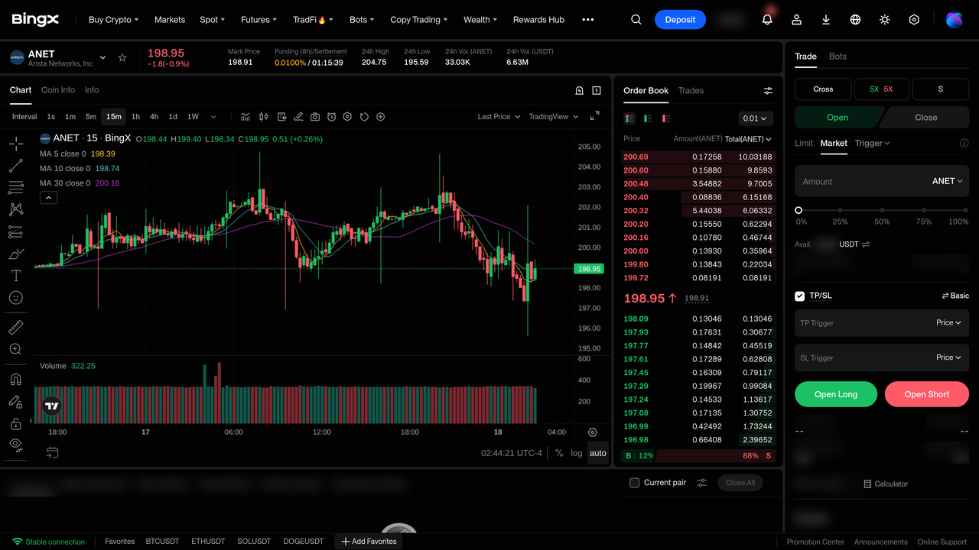The height and width of the screenshot is (550, 979).
Task: Expand the 0.01 price grouping dropdown
Action: [x=756, y=118]
